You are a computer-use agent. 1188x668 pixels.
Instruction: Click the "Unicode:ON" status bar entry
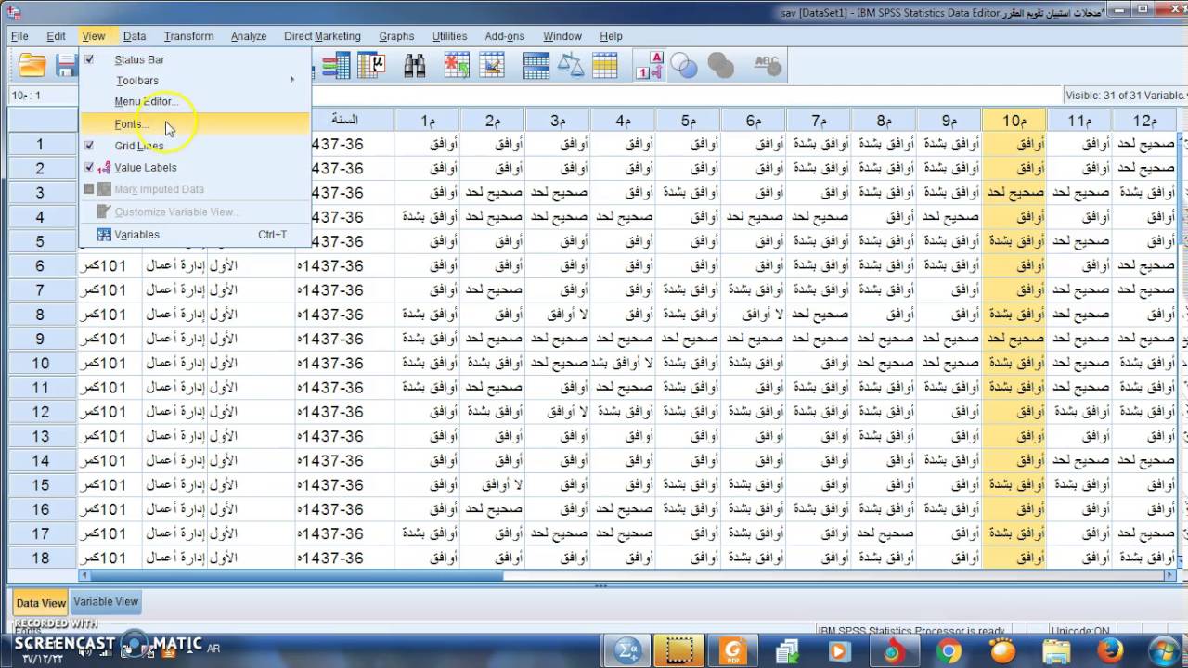[1080, 631]
